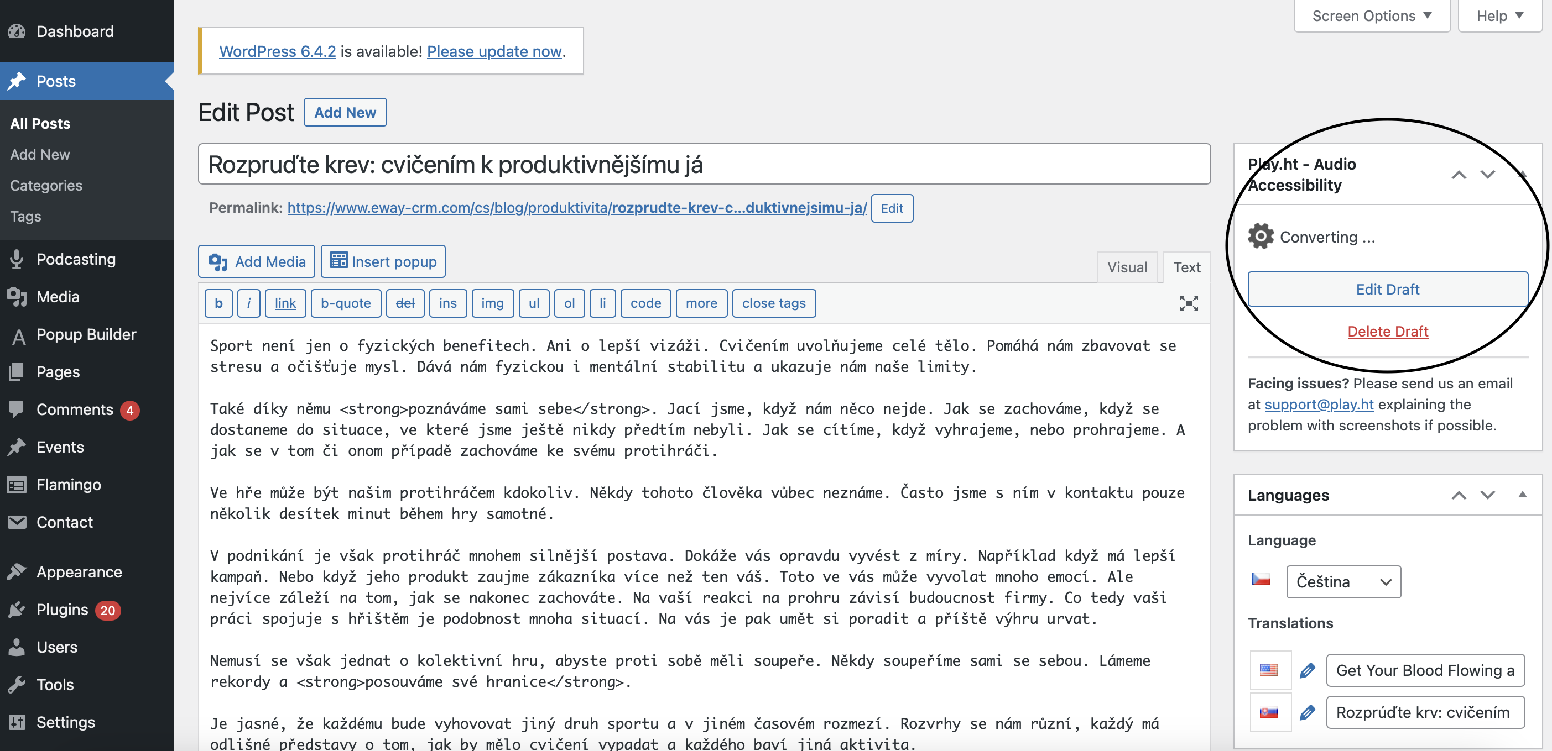Screen dimensions: 1552x751
Task: Click the Plugins update badge 20
Action: coord(108,610)
